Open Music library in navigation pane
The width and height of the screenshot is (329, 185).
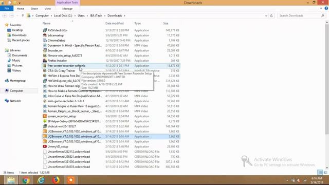click(x=16, y=61)
